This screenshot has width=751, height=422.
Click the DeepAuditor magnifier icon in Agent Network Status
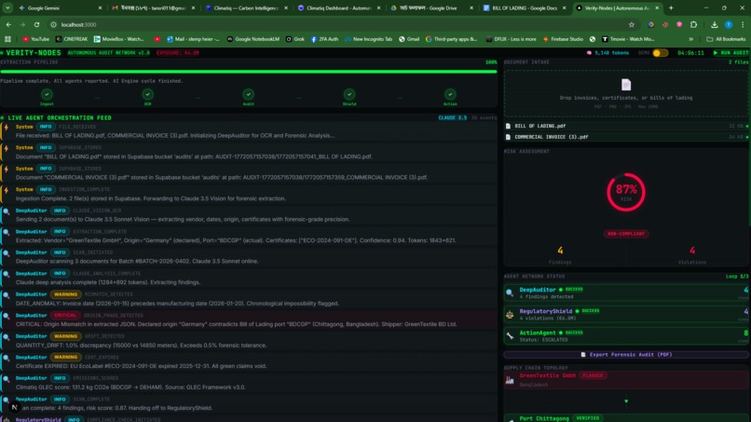pyautogui.click(x=510, y=293)
